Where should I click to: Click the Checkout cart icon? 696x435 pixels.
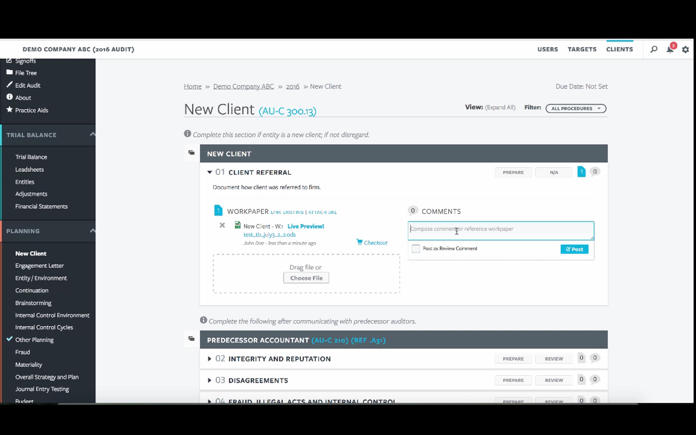[x=359, y=242]
